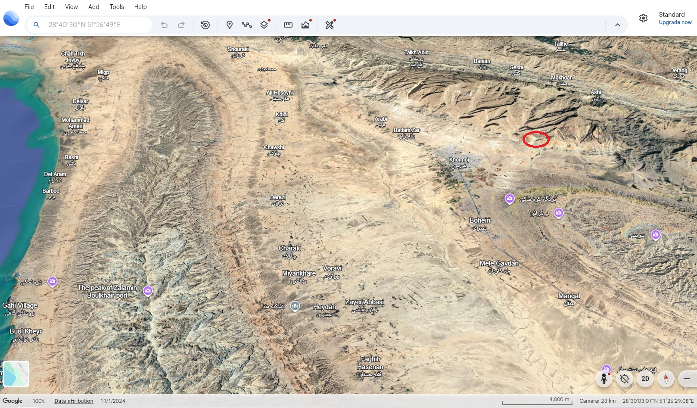Select the Khormoj city label

459,162
